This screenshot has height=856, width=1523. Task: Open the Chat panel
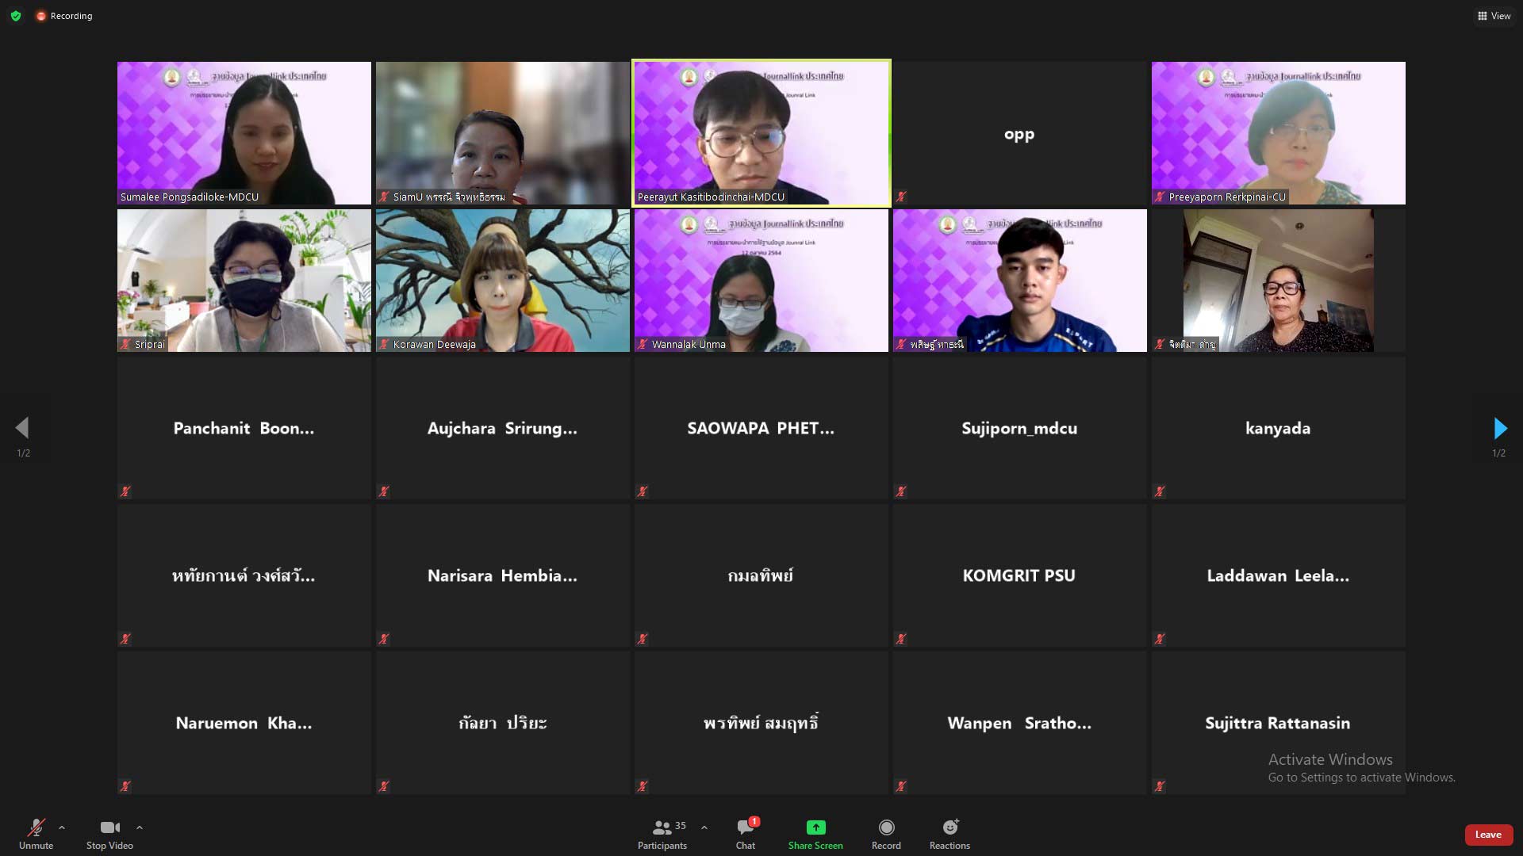click(745, 828)
